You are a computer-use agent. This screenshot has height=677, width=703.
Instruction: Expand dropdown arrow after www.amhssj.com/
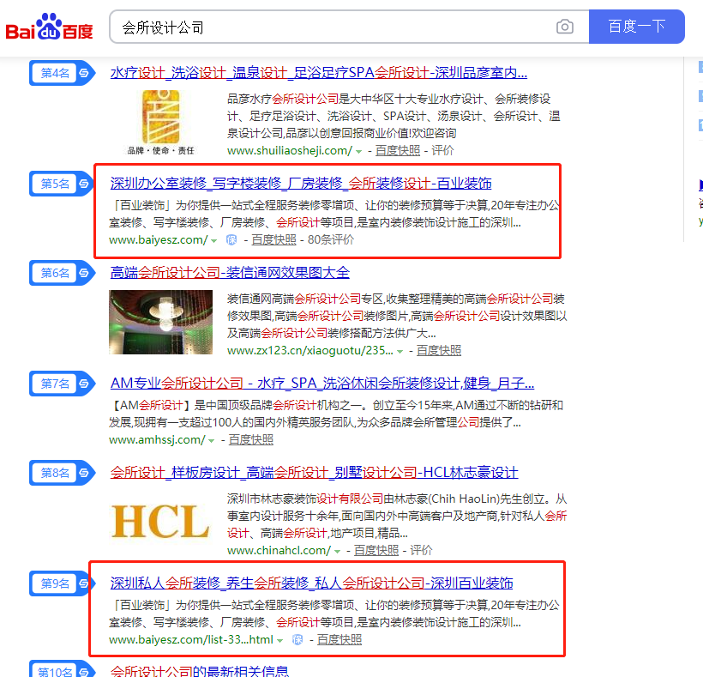point(211,441)
